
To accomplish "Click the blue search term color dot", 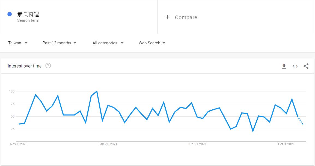I will click(10, 14).
